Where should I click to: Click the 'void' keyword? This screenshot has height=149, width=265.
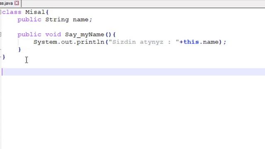coord(53,34)
